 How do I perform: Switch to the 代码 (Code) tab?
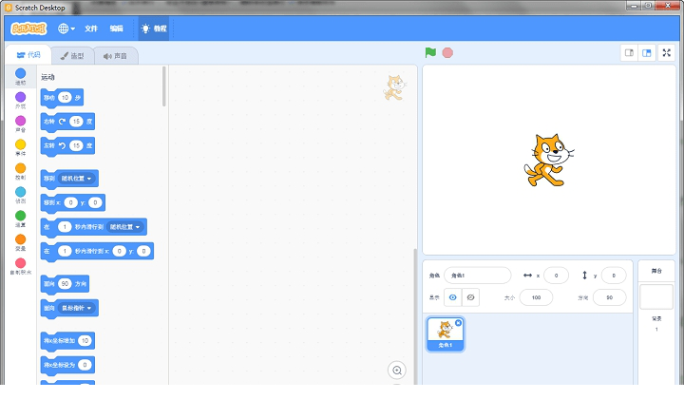point(28,55)
